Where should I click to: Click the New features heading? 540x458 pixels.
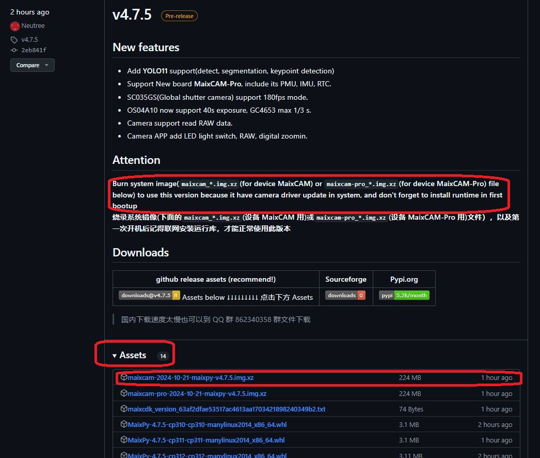pos(146,47)
